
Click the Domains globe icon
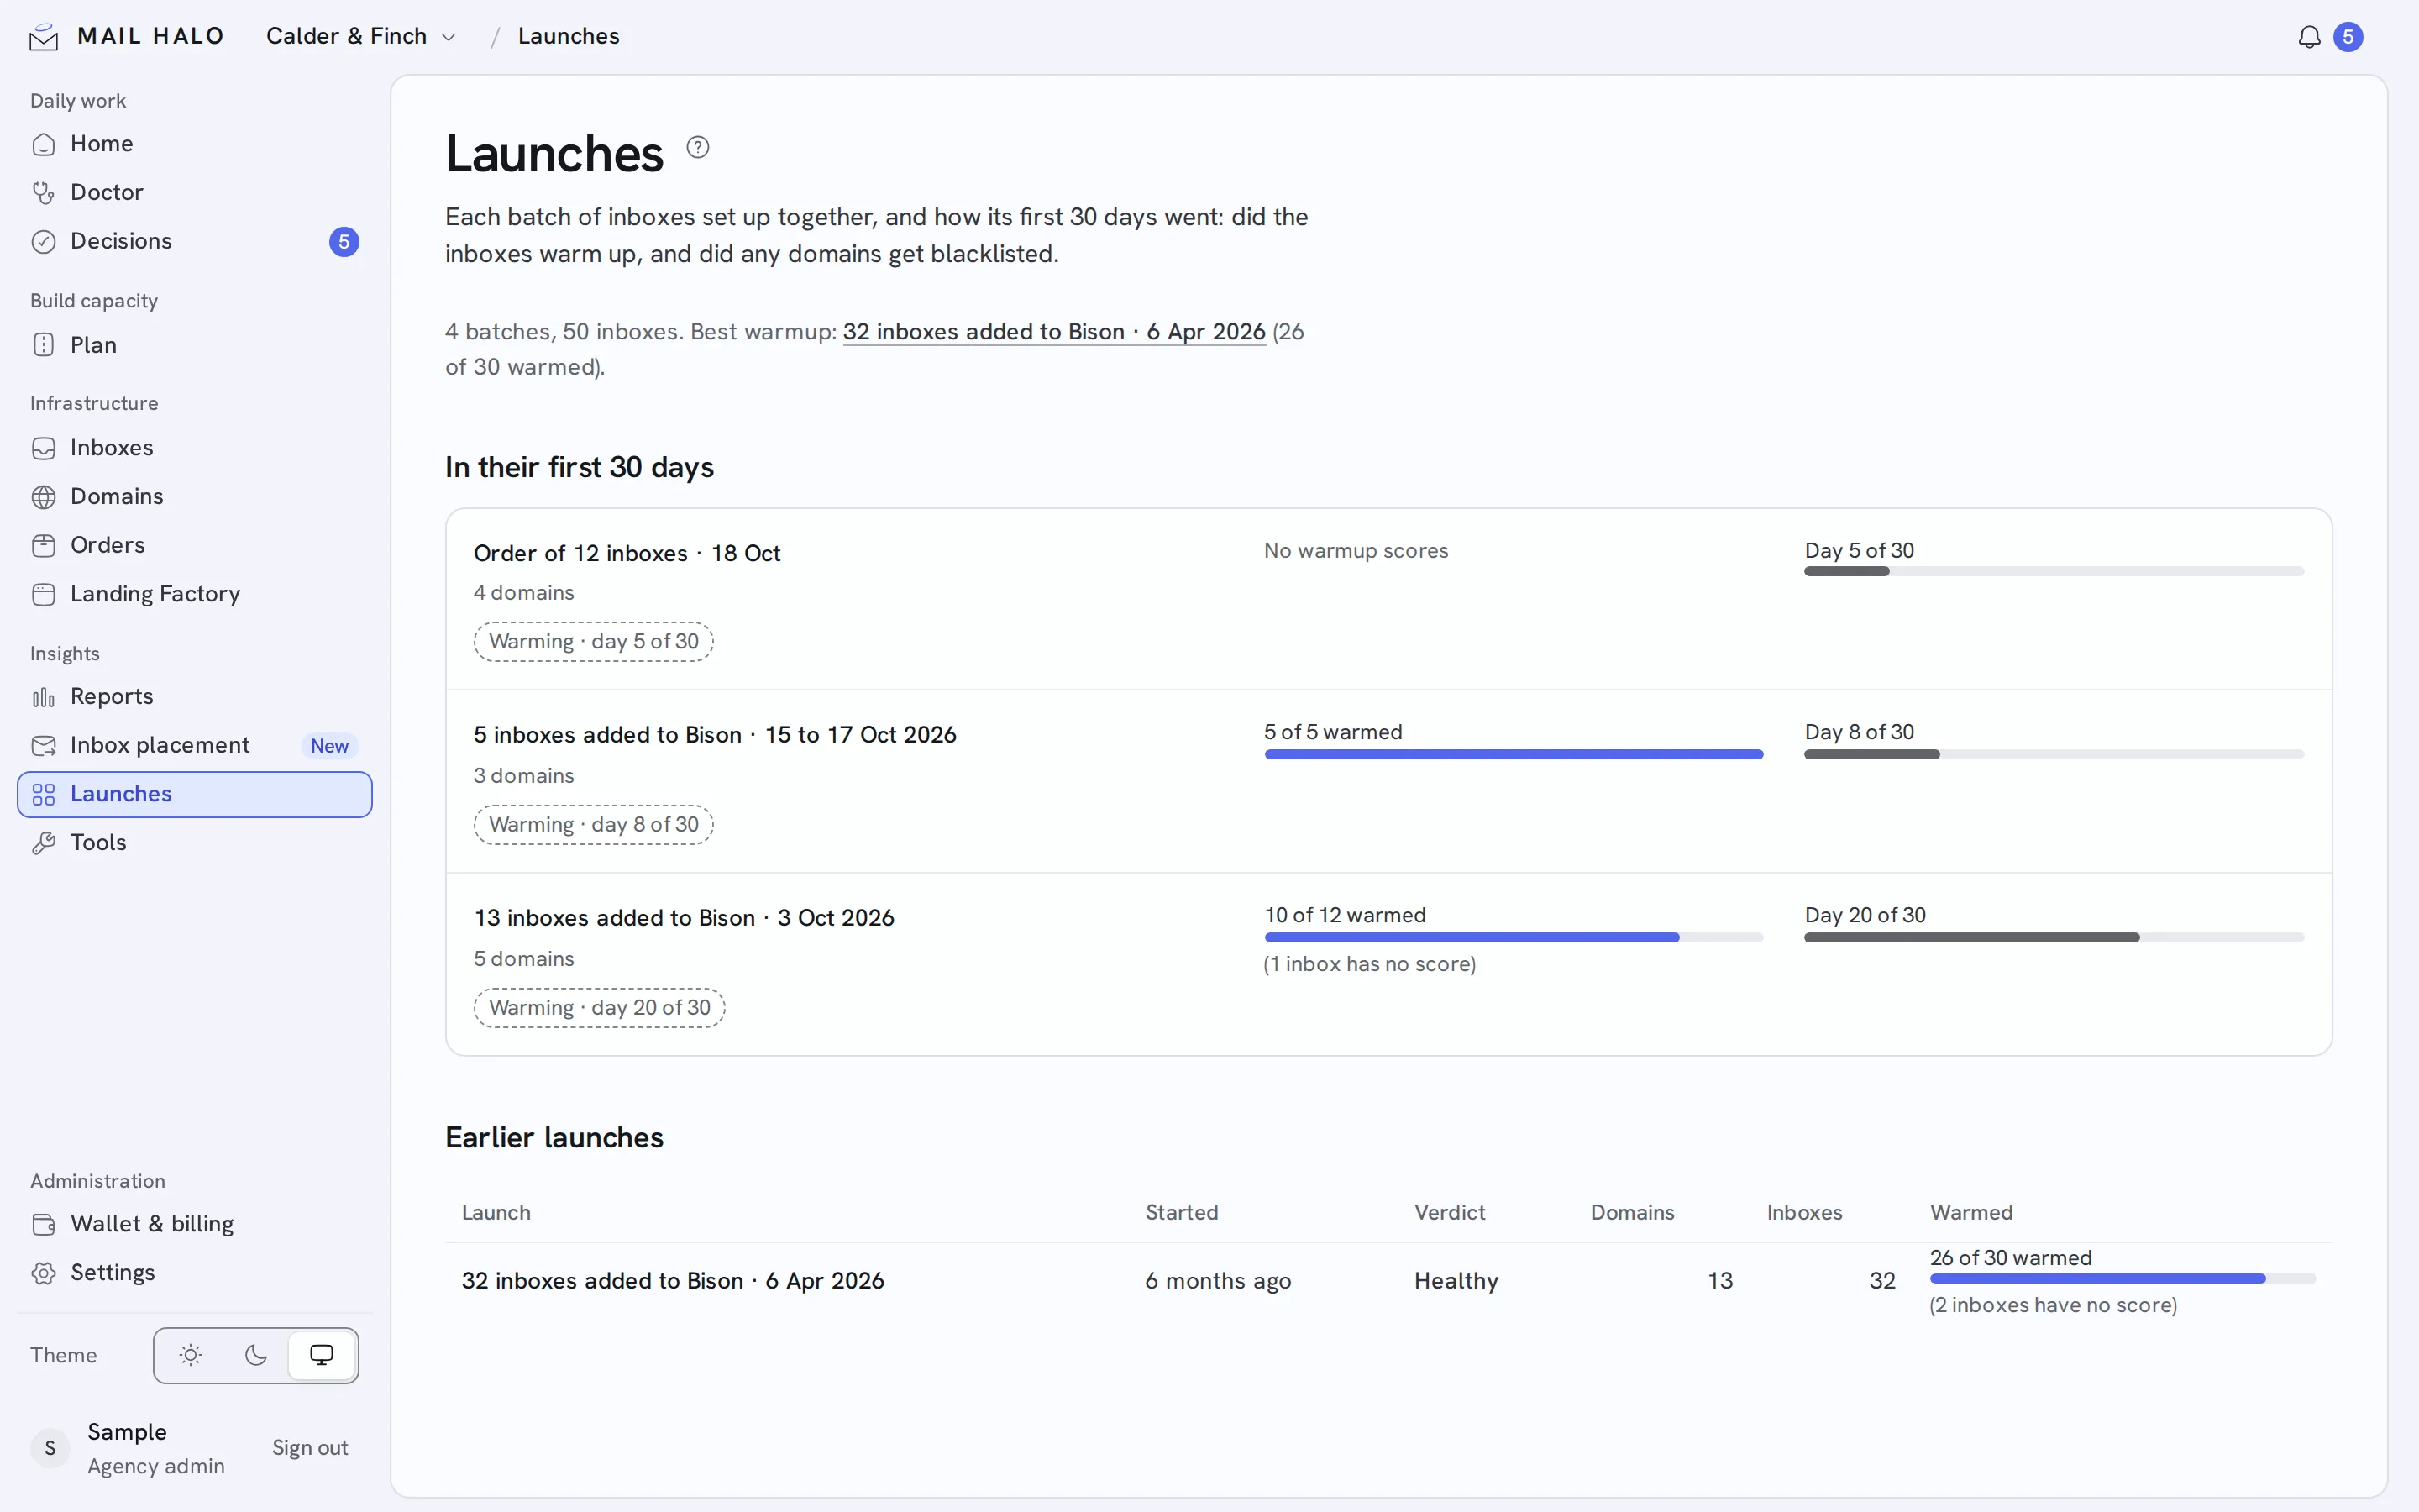click(x=43, y=497)
